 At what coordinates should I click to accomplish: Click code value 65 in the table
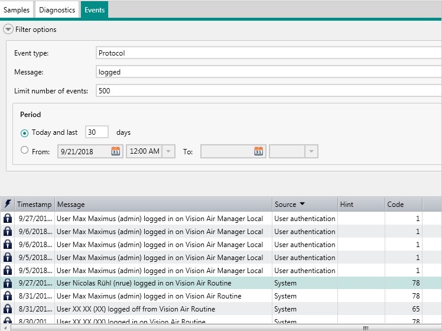(x=416, y=309)
